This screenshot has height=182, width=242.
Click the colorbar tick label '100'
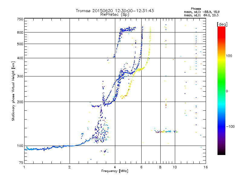pyautogui.click(x=229, y=56)
